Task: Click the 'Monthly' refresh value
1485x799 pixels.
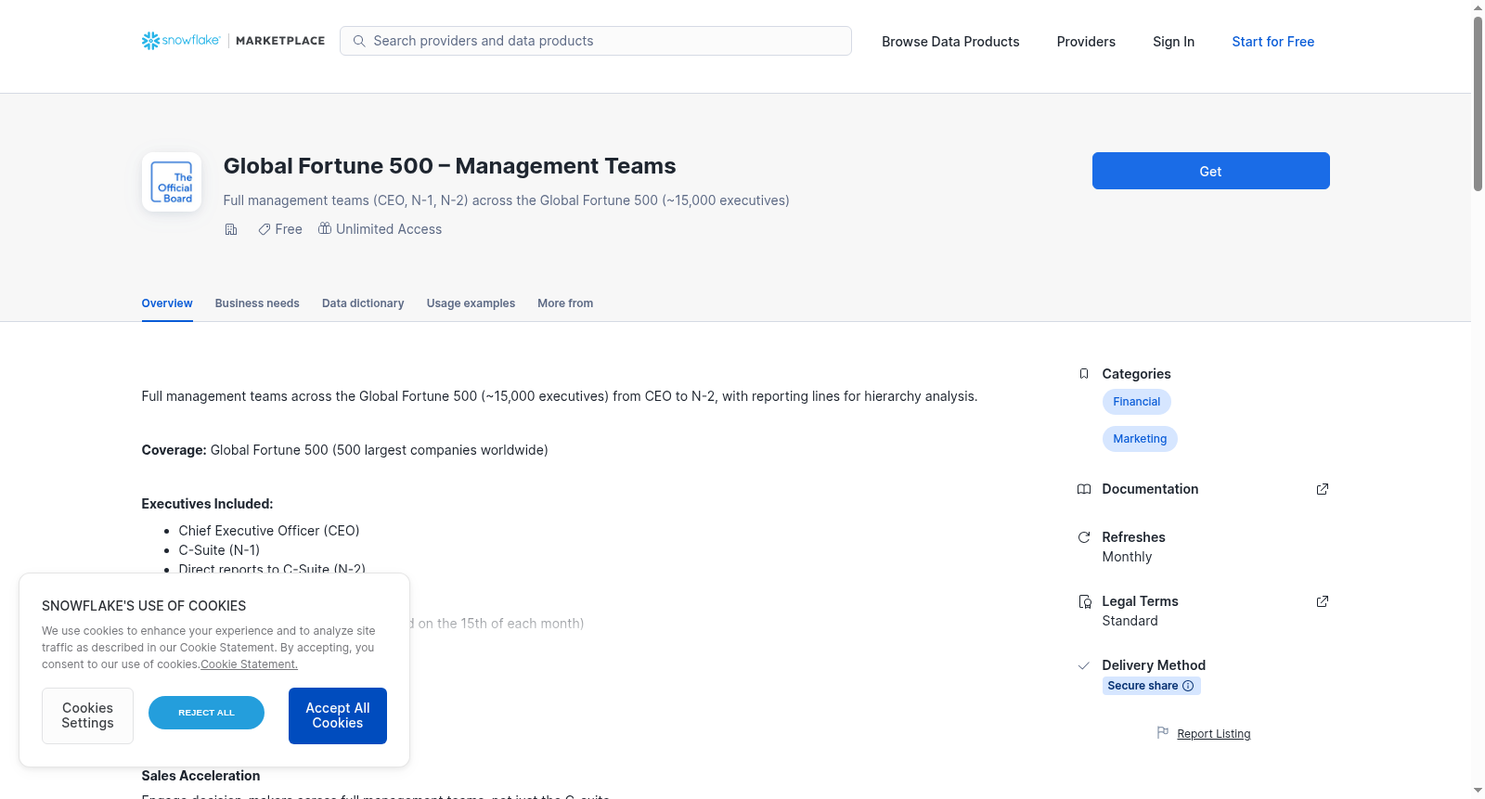Action: pyautogui.click(x=1127, y=557)
